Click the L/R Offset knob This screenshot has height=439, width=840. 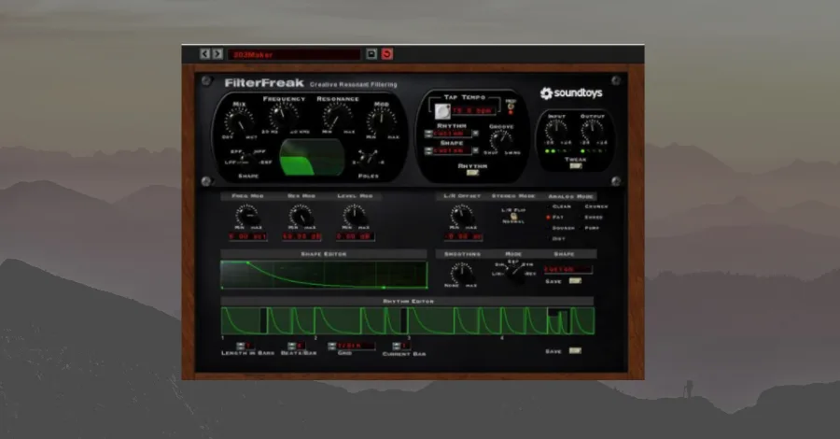click(x=462, y=216)
